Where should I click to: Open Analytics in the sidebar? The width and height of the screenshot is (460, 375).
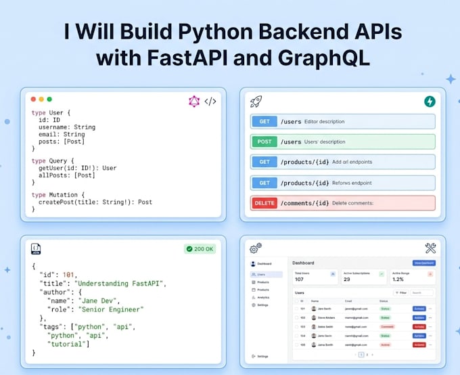(x=260, y=297)
